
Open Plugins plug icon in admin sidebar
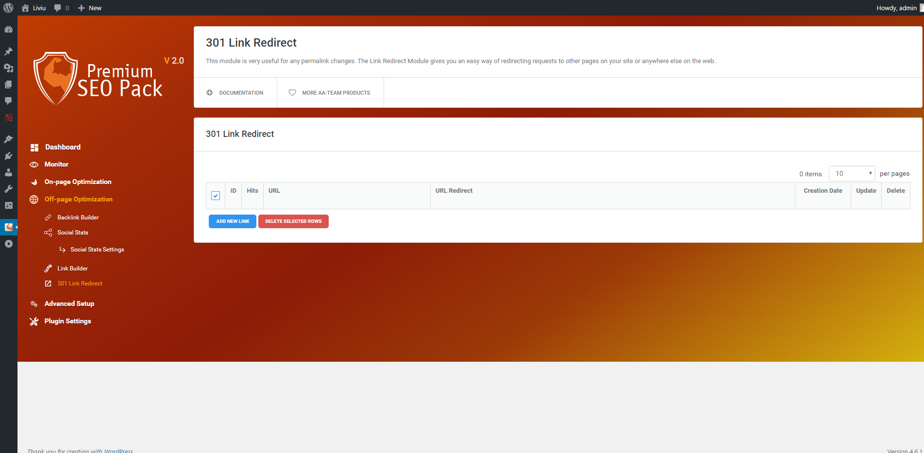pyautogui.click(x=8, y=156)
